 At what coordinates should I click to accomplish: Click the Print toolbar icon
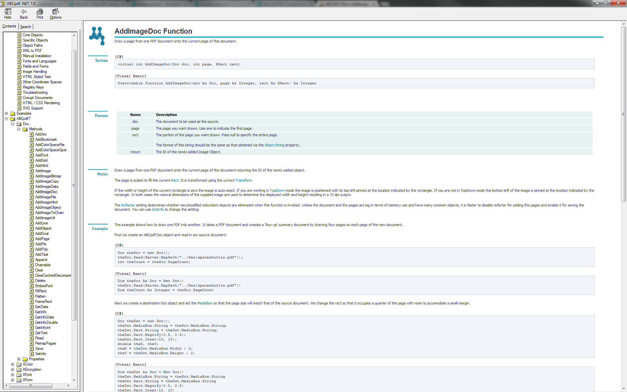40,12
